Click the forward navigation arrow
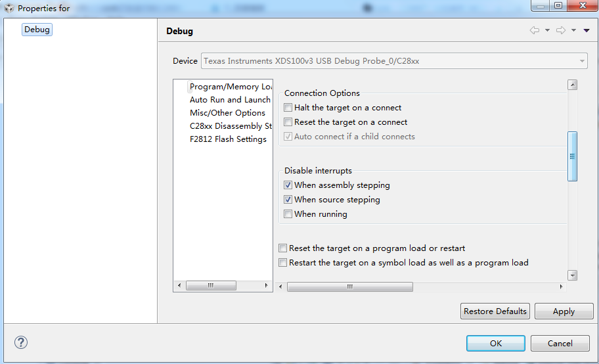Screen dimensions: 599x364 pyautogui.click(x=560, y=31)
